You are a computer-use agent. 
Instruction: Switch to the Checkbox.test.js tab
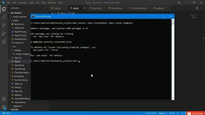coord(139,8)
